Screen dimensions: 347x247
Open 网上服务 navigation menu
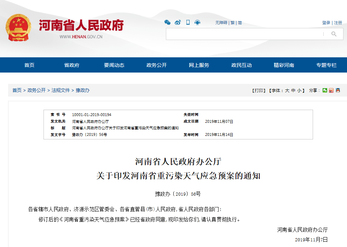pos(199,65)
